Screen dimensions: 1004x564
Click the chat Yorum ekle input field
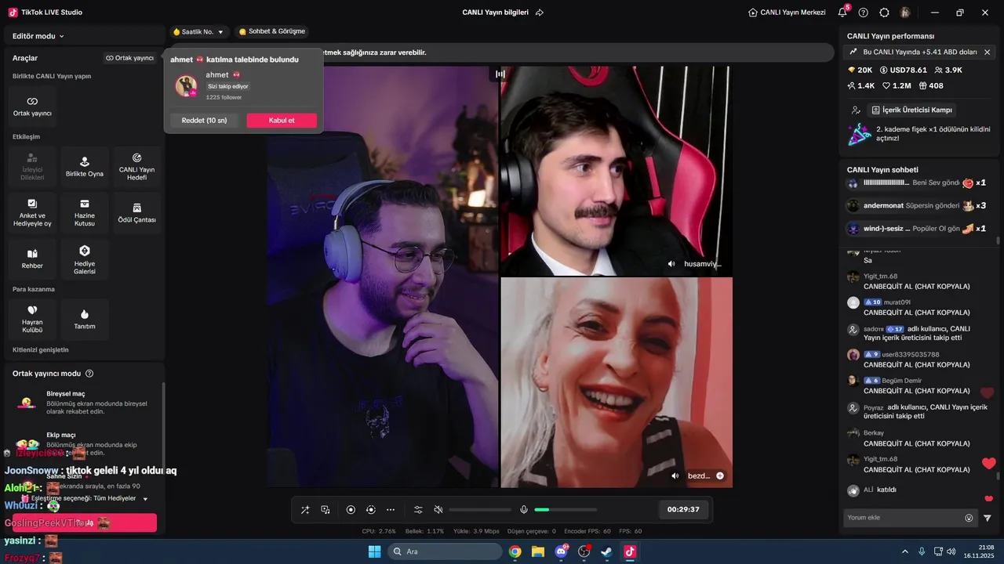click(902, 518)
